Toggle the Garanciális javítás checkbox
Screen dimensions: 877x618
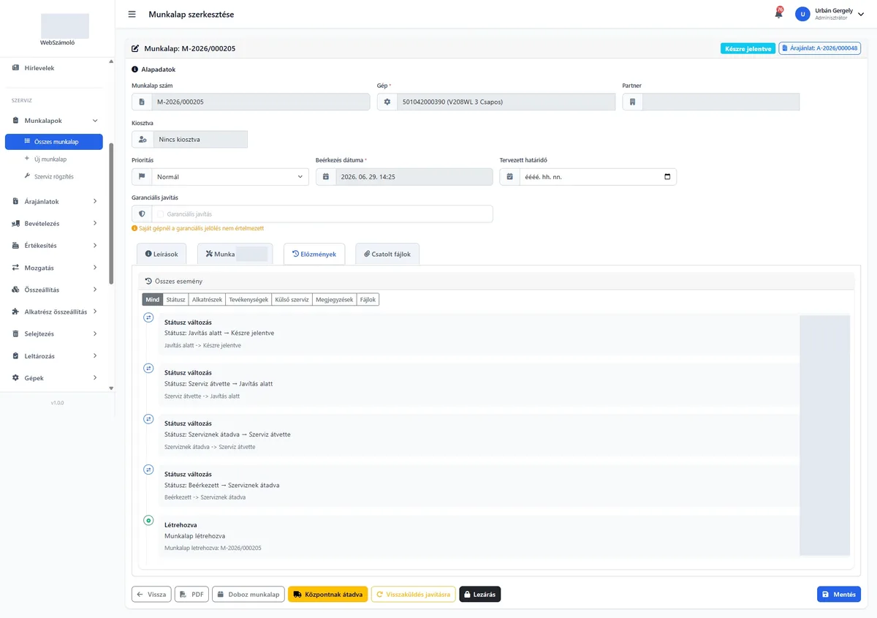(x=160, y=214)
